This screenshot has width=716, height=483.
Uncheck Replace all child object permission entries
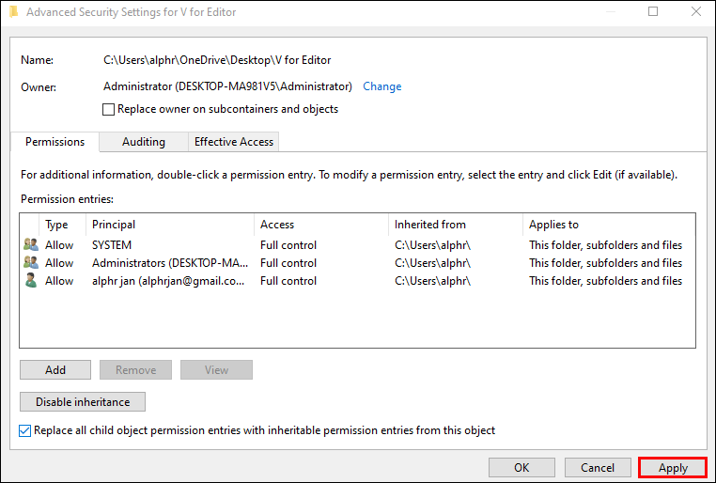(25, 430)
